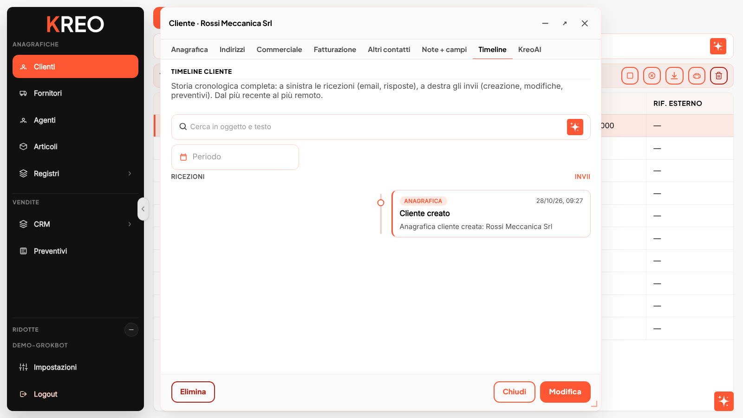Viewport: 743px width, 418px height.
Task: Click the Chiudi button
Action: (x=515, y=392)
